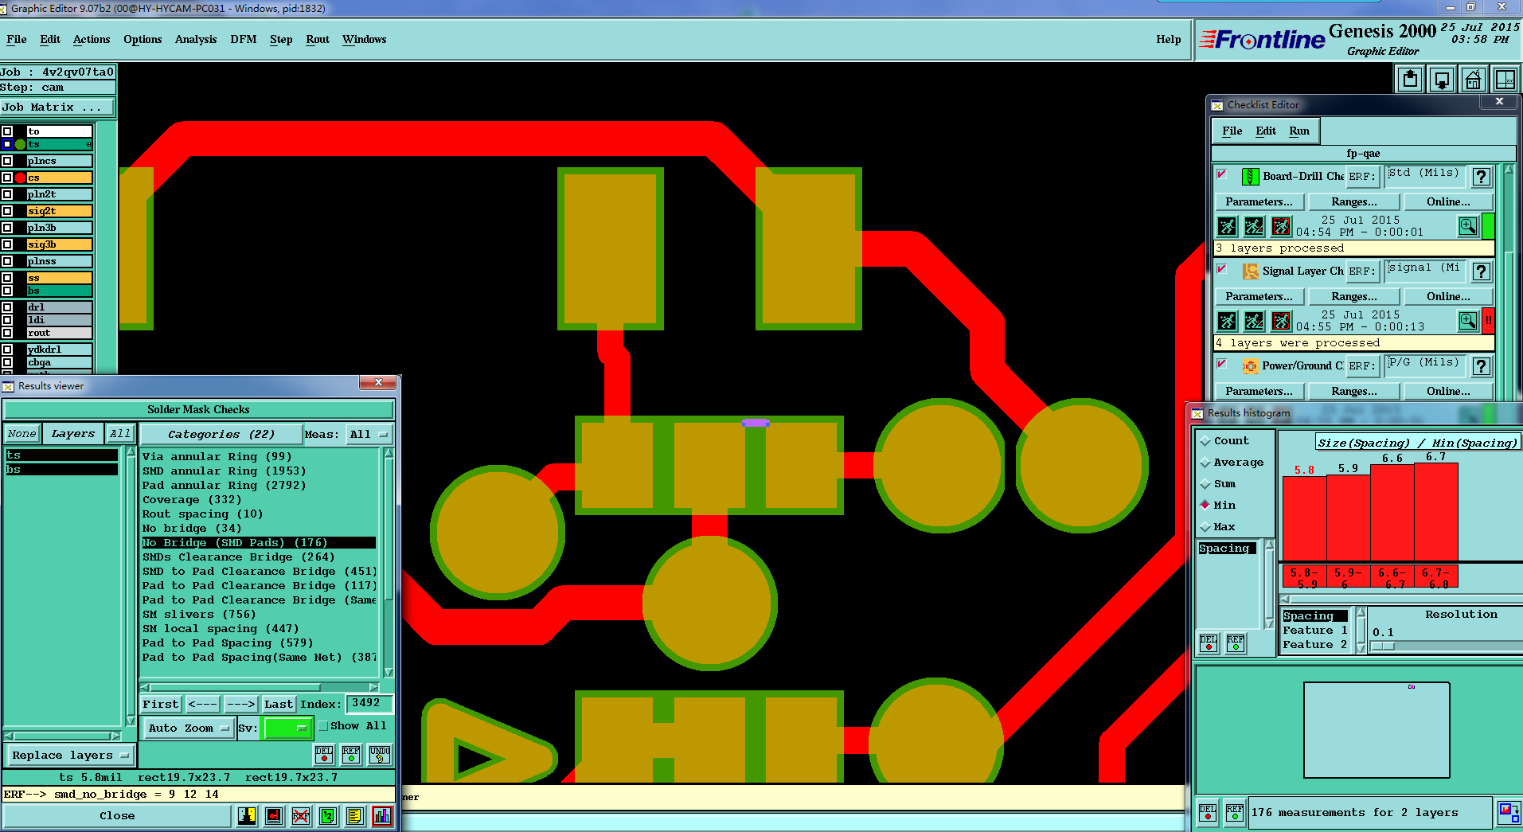Click ERF field P/G (Mils)
1523x832 pixels.
coord(1424,366)
